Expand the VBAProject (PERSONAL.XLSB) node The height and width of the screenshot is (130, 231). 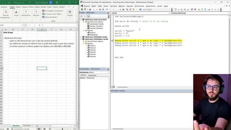click(x=81, y=37)
